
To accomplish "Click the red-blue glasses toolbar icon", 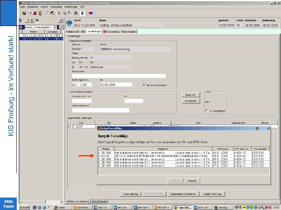I will pos(91,13).
